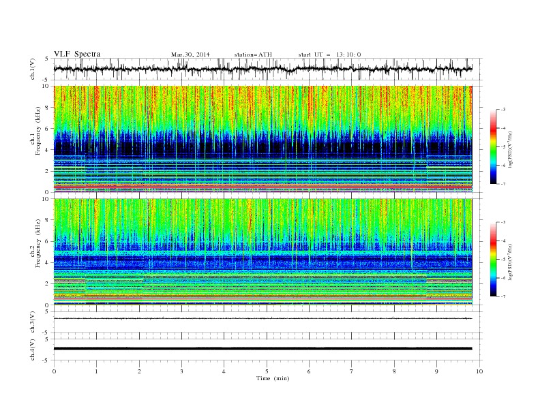Viewport: 540px width, 417px height.
Task: Click the 'VLF Spectra' plot title
Action: point(77,54)
